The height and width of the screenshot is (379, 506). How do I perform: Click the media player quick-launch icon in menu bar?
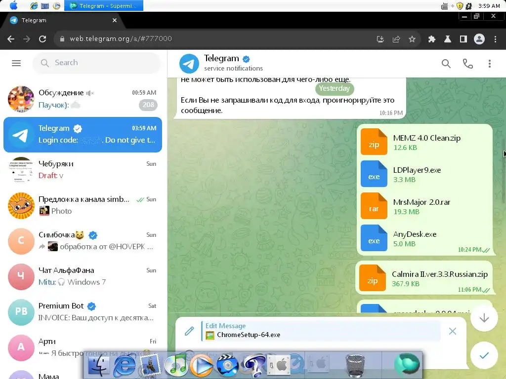tap(56, 6)
